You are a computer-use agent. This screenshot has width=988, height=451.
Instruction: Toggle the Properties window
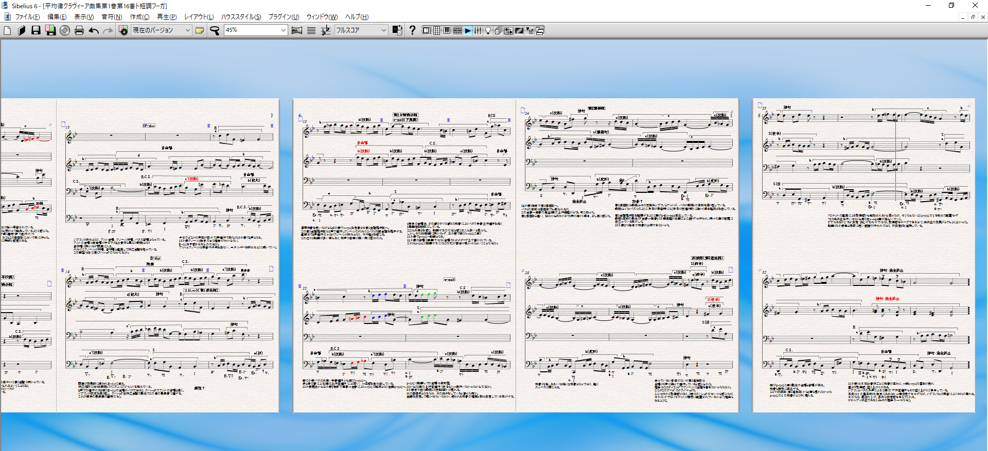pyautogui.click(x=530, y=30)
